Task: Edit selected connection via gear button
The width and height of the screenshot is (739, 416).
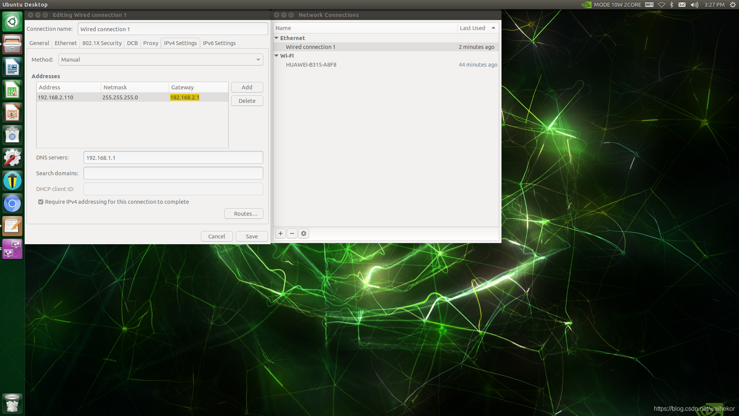Action: (304, 233)
